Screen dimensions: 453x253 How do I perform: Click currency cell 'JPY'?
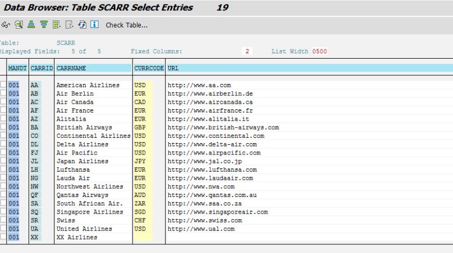coord(140,161)
